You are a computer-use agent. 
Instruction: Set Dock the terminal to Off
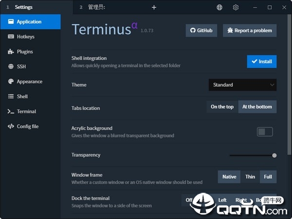(189, 200)
